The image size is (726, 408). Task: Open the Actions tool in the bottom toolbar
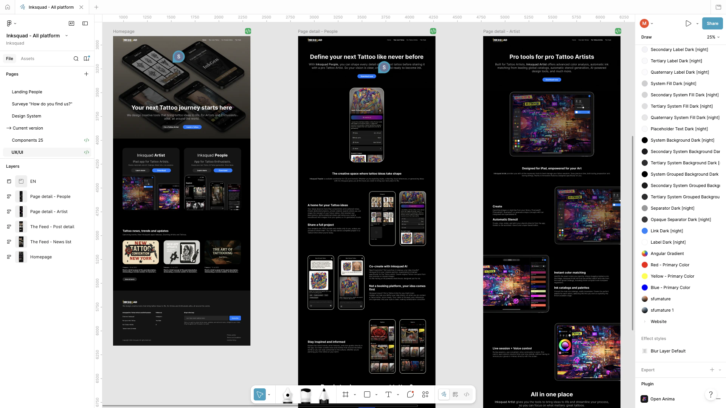pyautogui.click(x=425, y=394)
